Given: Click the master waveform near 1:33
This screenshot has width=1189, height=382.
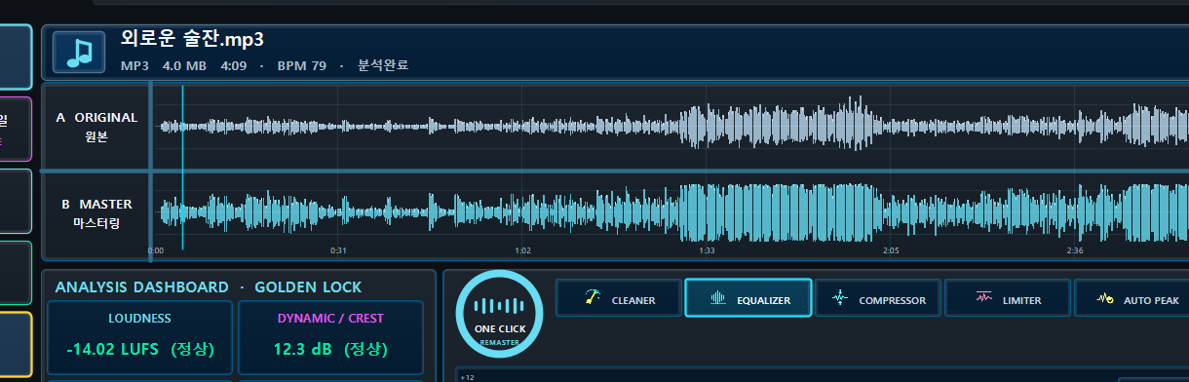Looking at the screenshot, I should click(708, 212).
